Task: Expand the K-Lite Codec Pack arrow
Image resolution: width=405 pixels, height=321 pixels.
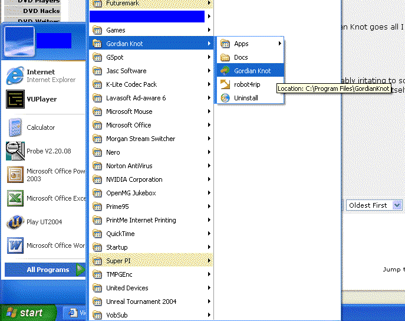Action: 209,84
